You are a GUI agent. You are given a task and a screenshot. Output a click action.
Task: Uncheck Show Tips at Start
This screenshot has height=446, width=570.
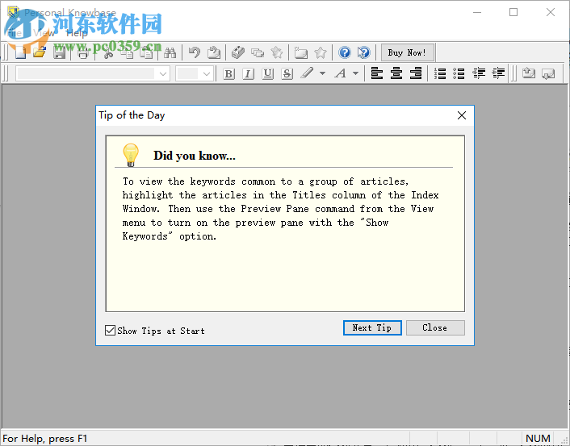tap(110, 331)
